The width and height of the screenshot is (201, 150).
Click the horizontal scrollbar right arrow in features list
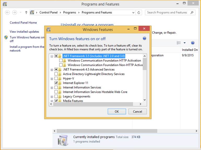[x=140, y=104]
